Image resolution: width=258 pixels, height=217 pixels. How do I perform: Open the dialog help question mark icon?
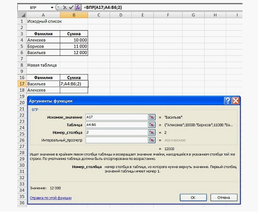pos(228,101)
